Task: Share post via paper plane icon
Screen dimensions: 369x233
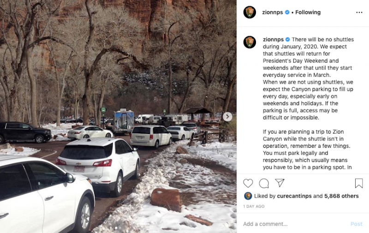Action: [x=280, y=183]
